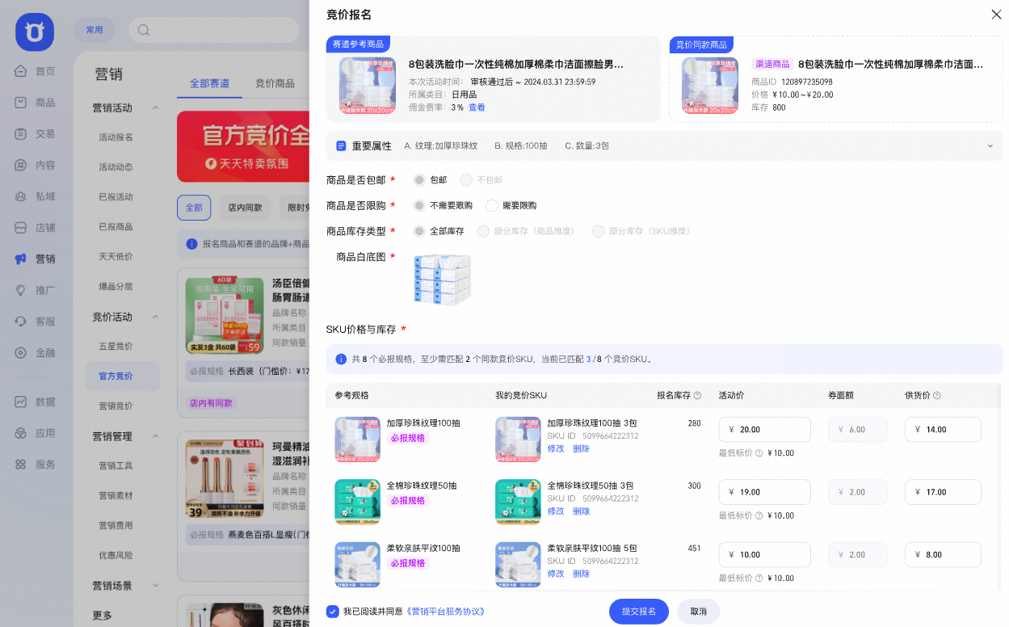Screen dimensions: 1009x627
Task: Click the search magnifier icon
Action: 144,30
